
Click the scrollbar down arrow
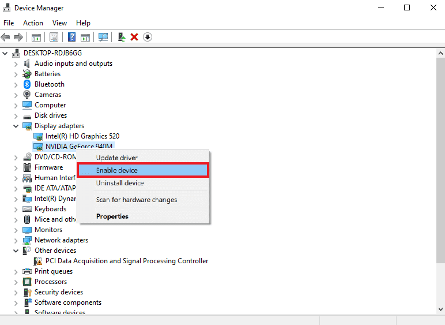pyautogui.click(x=440, y=309)
